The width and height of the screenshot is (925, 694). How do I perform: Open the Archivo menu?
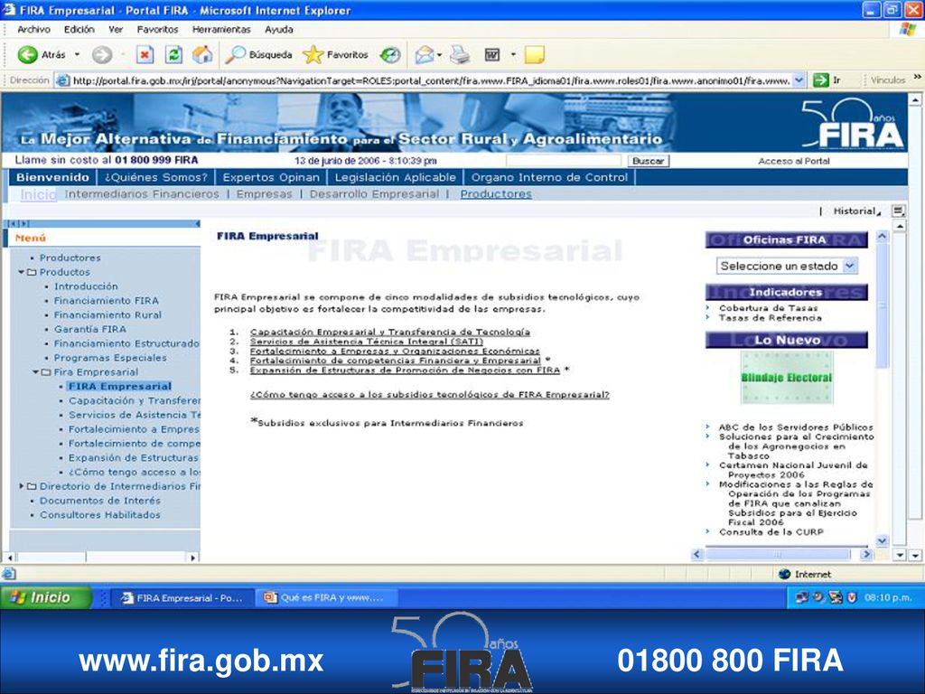tap(33, 30)
